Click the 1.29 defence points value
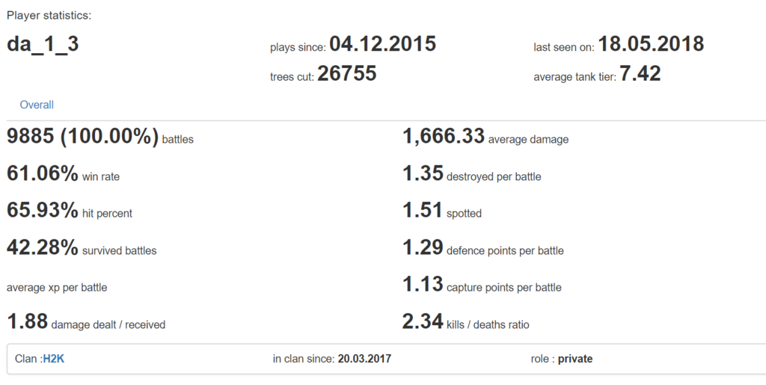This screenshot has width=766, height=385. point(423,248)
